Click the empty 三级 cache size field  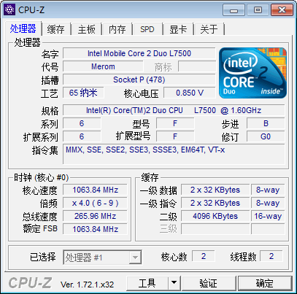215,229
